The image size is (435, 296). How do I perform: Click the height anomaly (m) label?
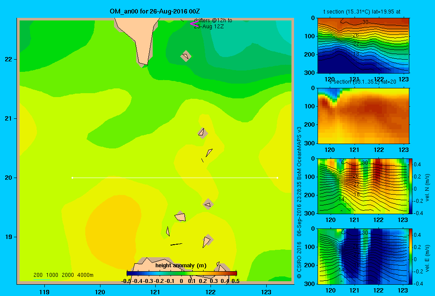(x=181, y=266)
